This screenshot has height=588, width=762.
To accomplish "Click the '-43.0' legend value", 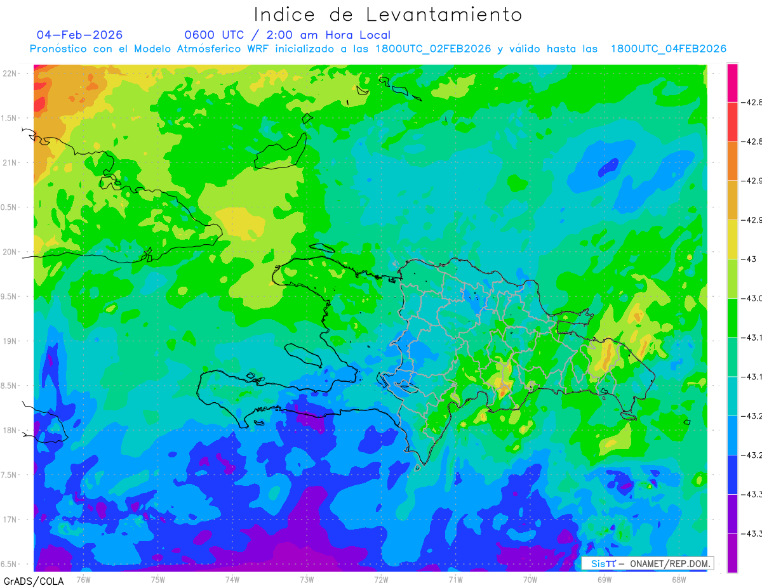I will [752, 298].
